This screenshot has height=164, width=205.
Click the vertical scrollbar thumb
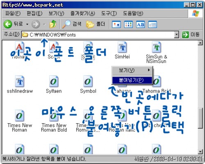pyautogui.click(x=200, y=118)
